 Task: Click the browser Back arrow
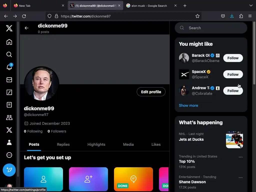pos(6,16)
